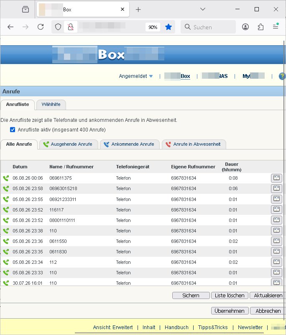Click the date 30.07.26 16:01
The height and width of the screenshot is (335, 286).
[x=28, y=283]
